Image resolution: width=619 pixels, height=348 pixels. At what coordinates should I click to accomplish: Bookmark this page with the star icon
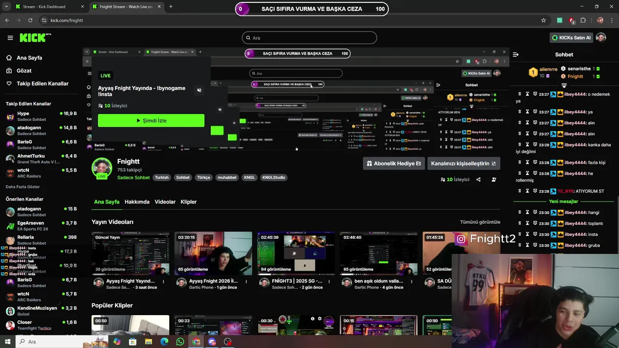tap(544, 20)
